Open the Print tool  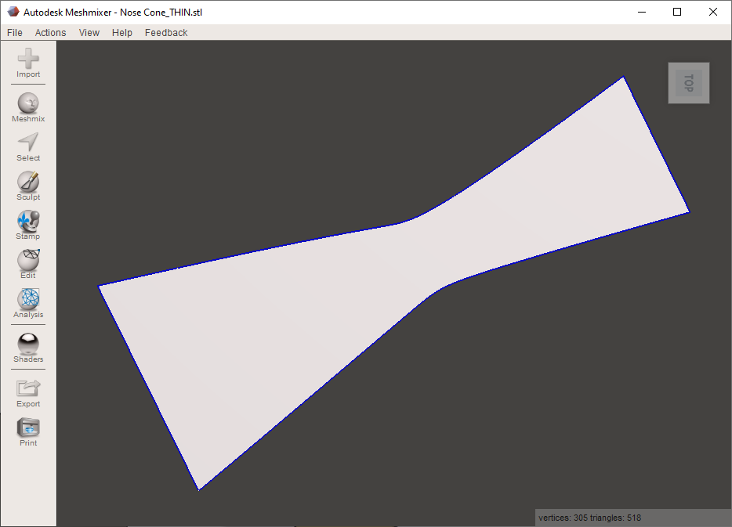click(x=28, y=432)
